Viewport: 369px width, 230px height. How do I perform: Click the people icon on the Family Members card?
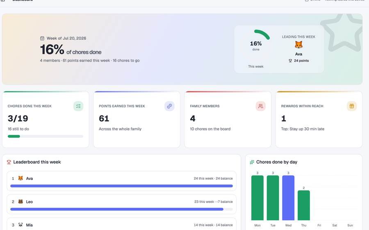[x=260, y=106]
